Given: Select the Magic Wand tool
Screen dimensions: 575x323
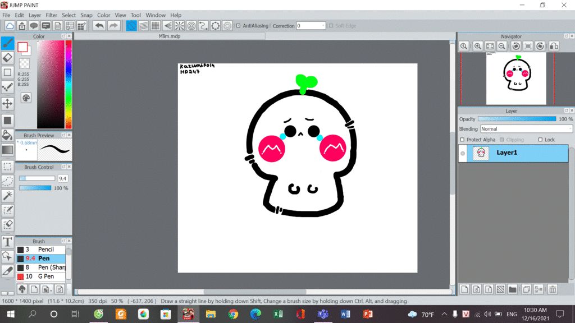Looking at the screenshot, I should (x=7, y=196).
